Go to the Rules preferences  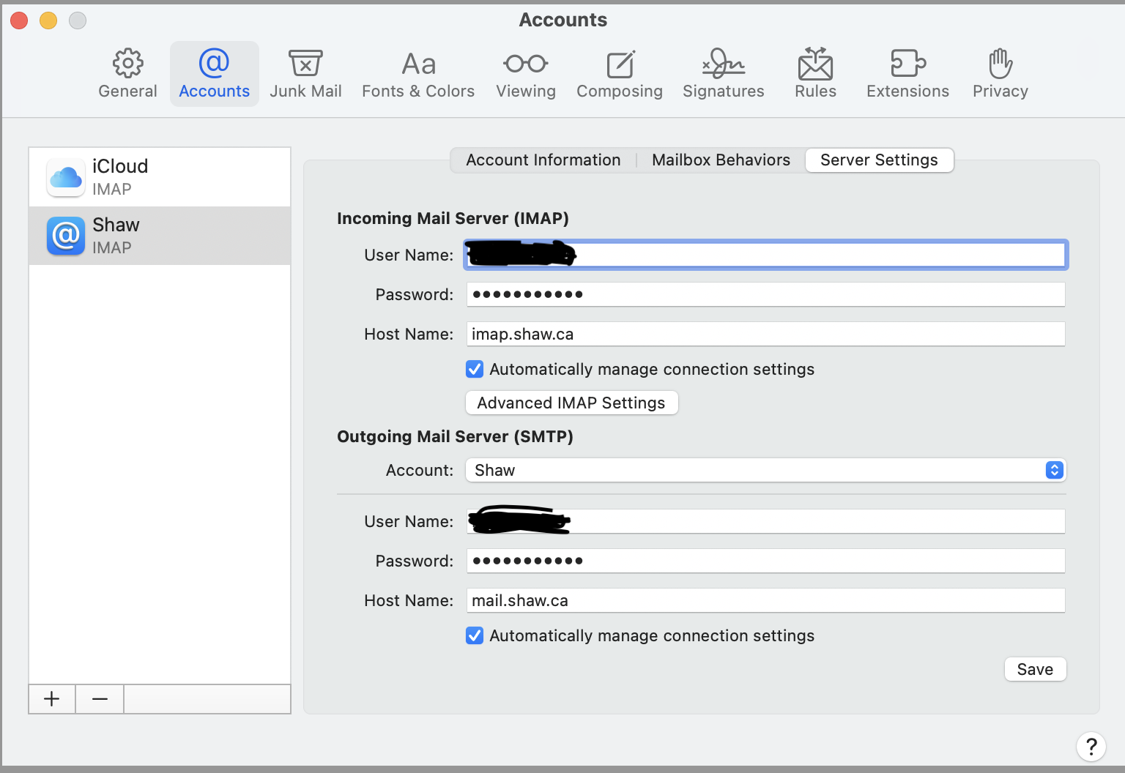(x=815, y=74)
